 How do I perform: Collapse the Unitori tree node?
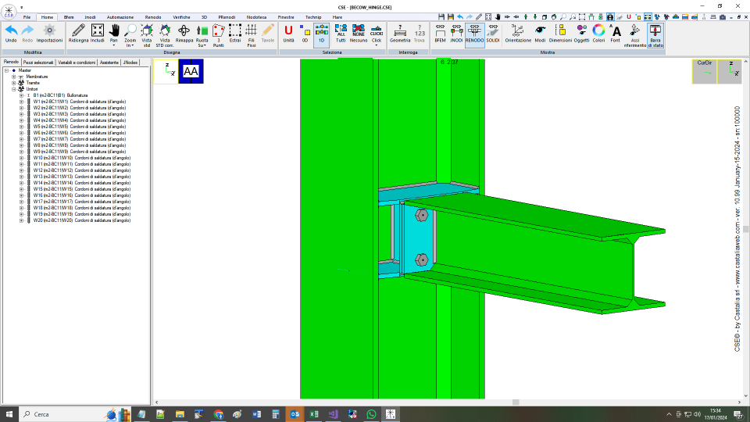pyautogui.click(x=14, y=89)
